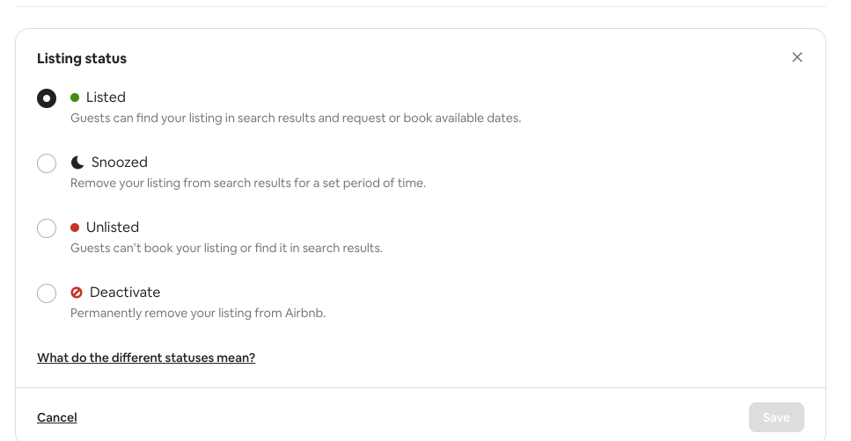Click the Listed label text

[x=106, y=98]
